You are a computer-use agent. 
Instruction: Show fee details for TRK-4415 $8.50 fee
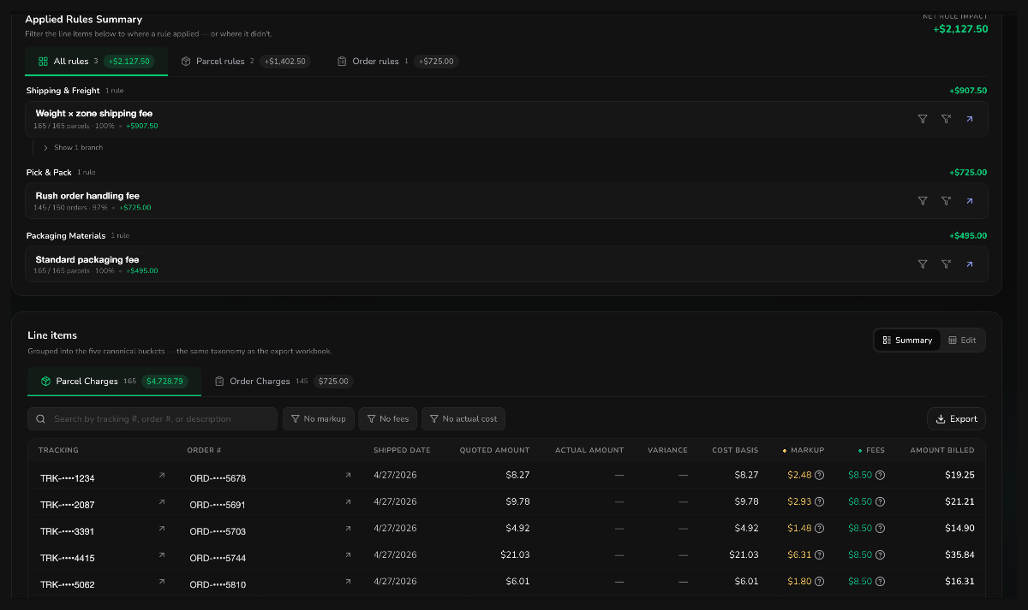[880, 554]
